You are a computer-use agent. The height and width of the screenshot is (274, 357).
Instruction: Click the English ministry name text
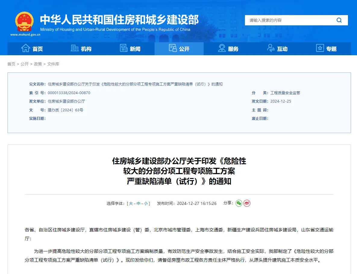click(x=115, y=30)
